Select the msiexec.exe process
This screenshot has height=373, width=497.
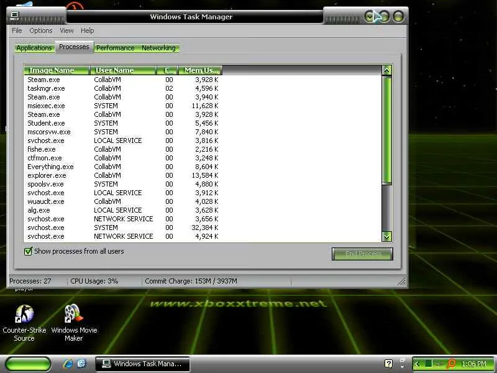(123, 106)
